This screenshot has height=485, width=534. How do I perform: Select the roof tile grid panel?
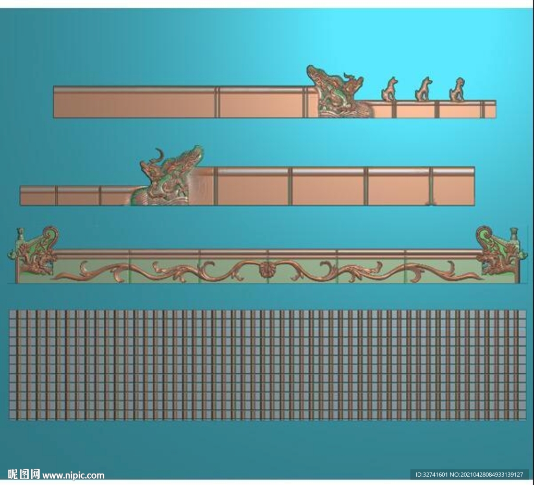click(x=268, y=365)
